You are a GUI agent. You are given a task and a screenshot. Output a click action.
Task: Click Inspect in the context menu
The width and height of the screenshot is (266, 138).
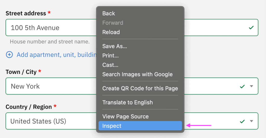(x=112, y=126)
